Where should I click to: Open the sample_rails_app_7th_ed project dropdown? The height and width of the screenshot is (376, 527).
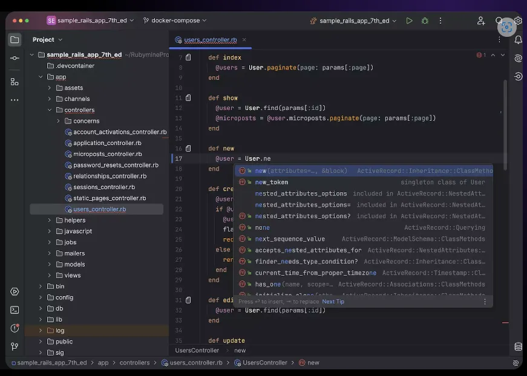point(90,21)
